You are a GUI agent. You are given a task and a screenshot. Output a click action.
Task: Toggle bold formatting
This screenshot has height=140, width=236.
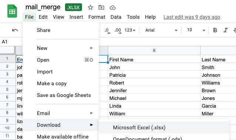(215, 30)
